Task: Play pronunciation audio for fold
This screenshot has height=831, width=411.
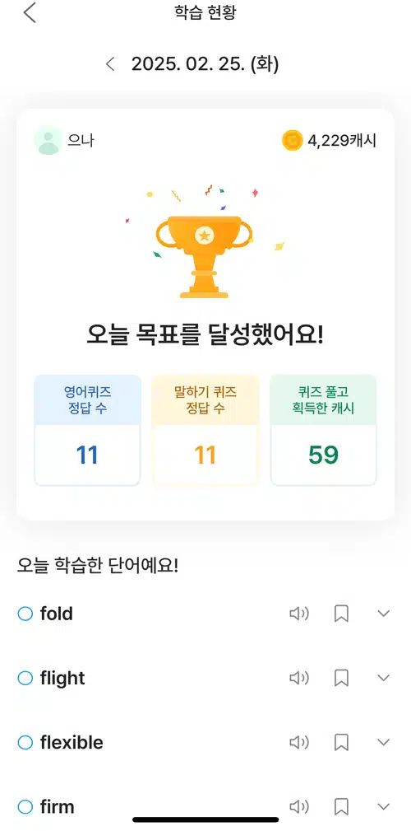Action: click(299, 614)
